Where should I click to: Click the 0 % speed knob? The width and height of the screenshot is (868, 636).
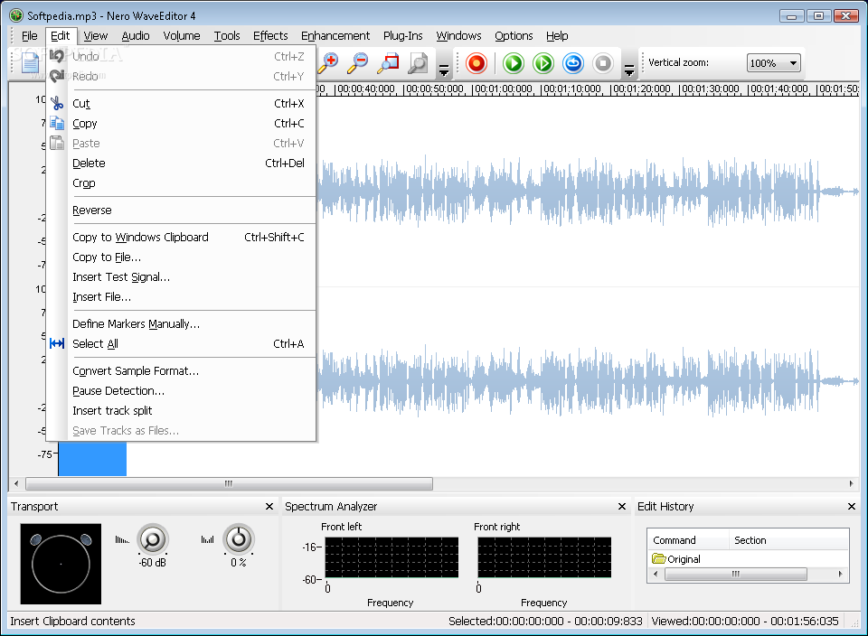pos(239,539)
